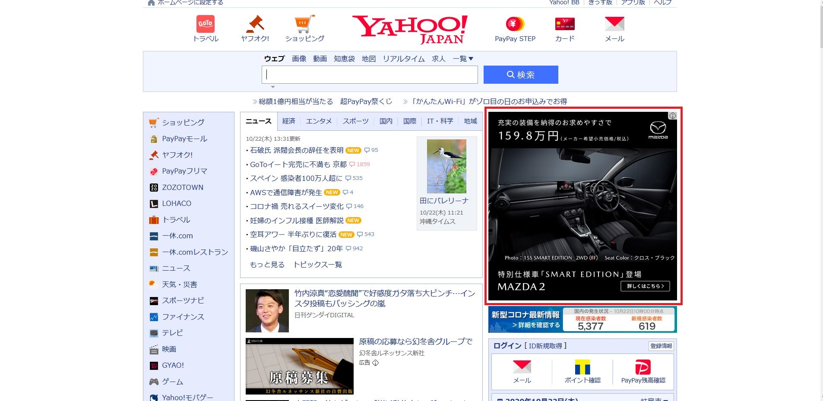Click the 天気・災害 sidebar icon
The image size is (823, 401).
pyautogui.click(x=154, y=284)
